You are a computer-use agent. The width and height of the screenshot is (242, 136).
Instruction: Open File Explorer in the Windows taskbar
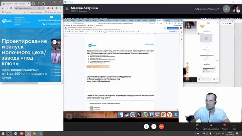34,133
